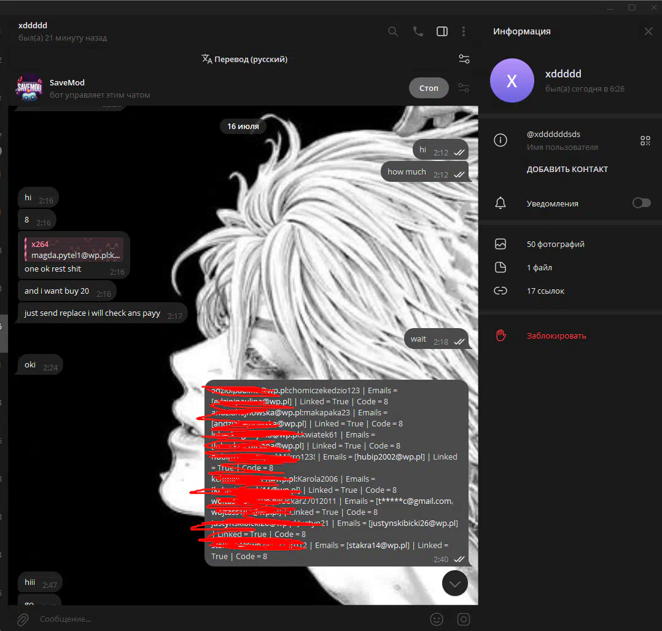
Task: Click the red block hand icon
Action: [500, 335]
